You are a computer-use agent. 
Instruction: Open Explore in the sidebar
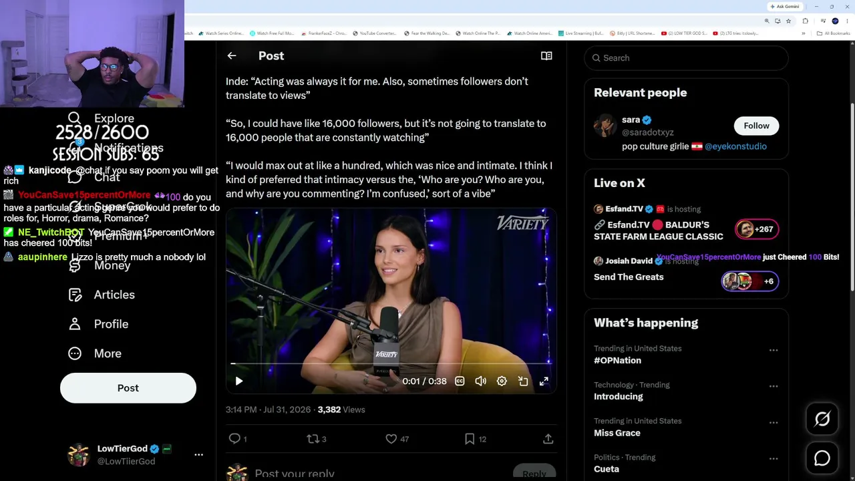point(102,119)
